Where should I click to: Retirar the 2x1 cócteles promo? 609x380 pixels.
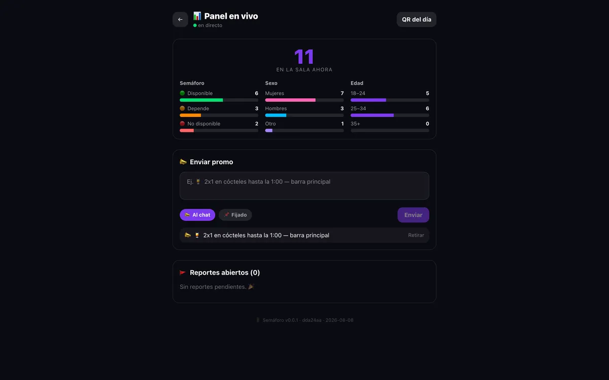pyautogui.click(x=416, y=235)
